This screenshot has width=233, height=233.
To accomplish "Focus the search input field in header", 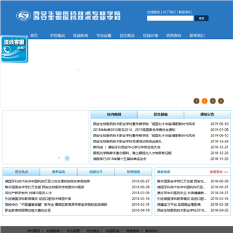I will point(170,18).
